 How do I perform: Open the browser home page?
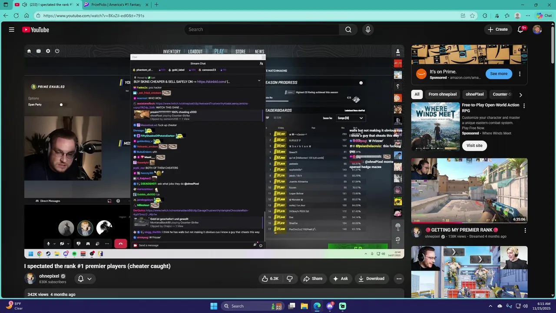[x=26, y=16]
